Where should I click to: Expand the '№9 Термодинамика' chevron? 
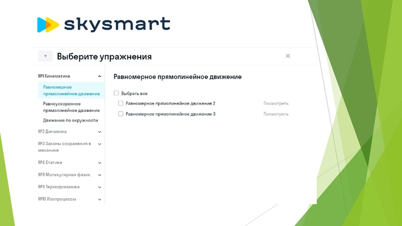click(100, 187)
